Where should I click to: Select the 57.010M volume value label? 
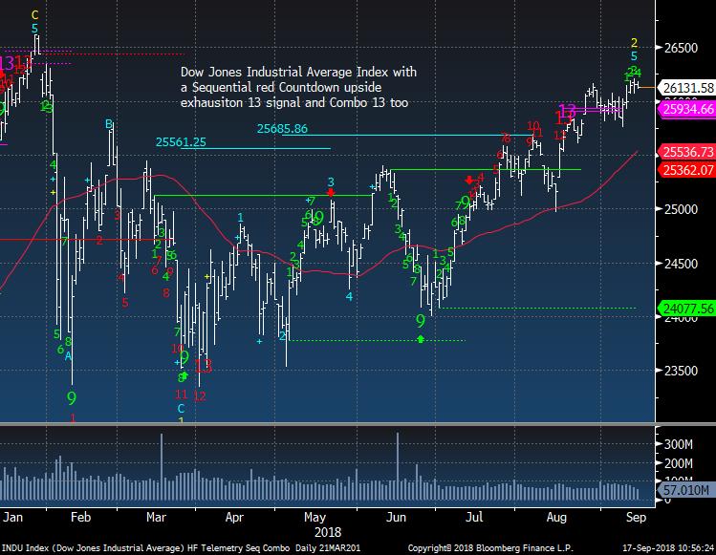[686, 490]
